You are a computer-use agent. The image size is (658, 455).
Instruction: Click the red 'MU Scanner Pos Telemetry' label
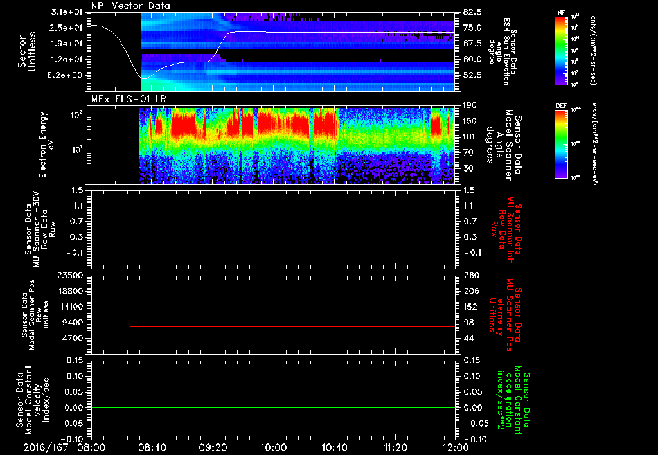(505, 315)
